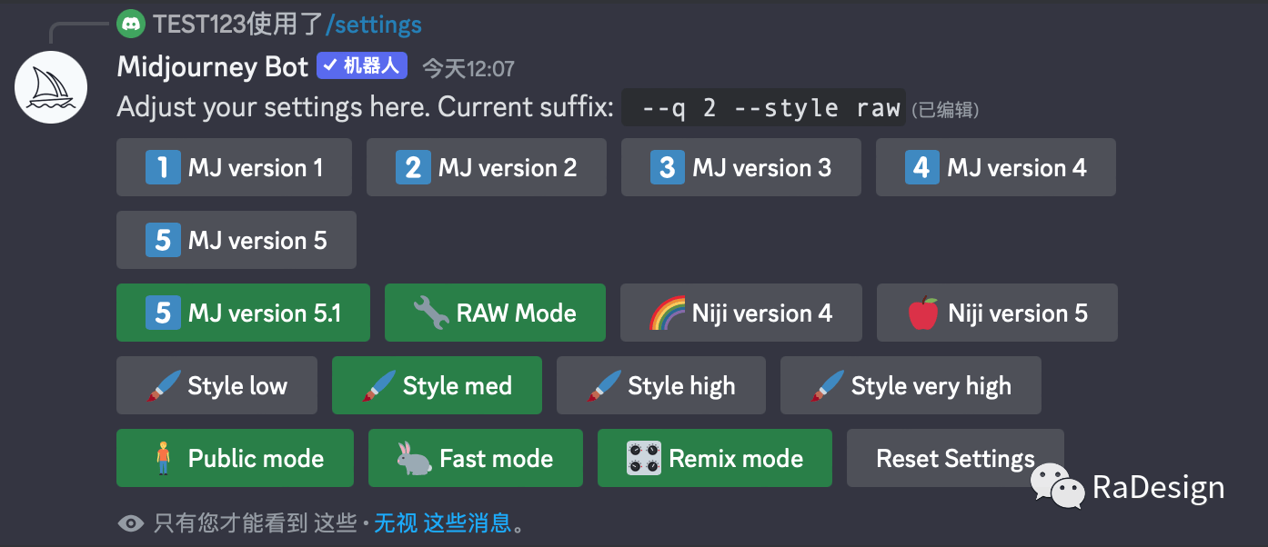Image resolution: width=1268 pixels, height=547 pixels.
Task: Disable Remix mode
Action: pyautogui.click(x=715, y=458)
